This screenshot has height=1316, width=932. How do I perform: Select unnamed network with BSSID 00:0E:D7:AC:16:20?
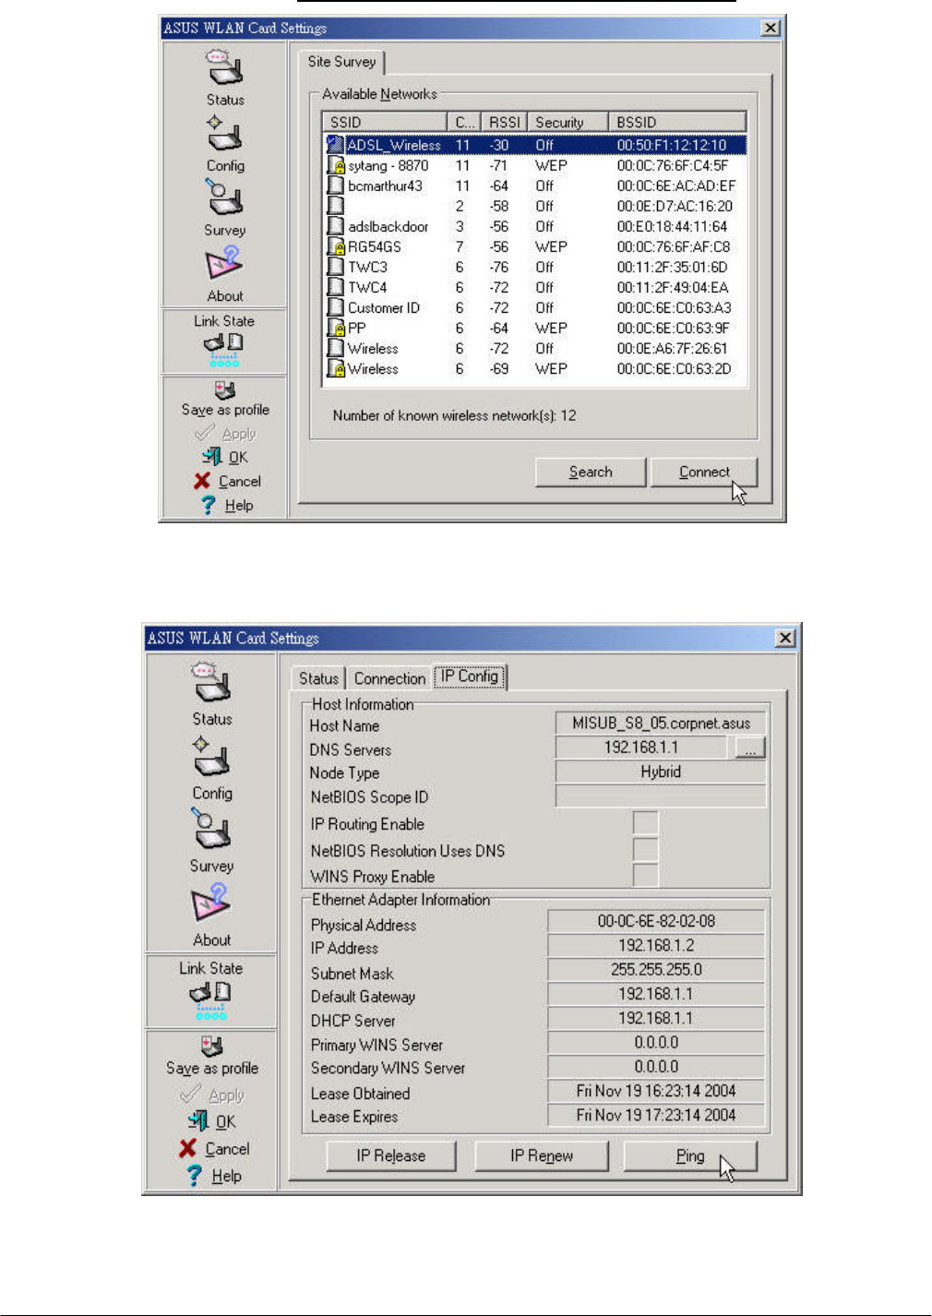(534, 206)
